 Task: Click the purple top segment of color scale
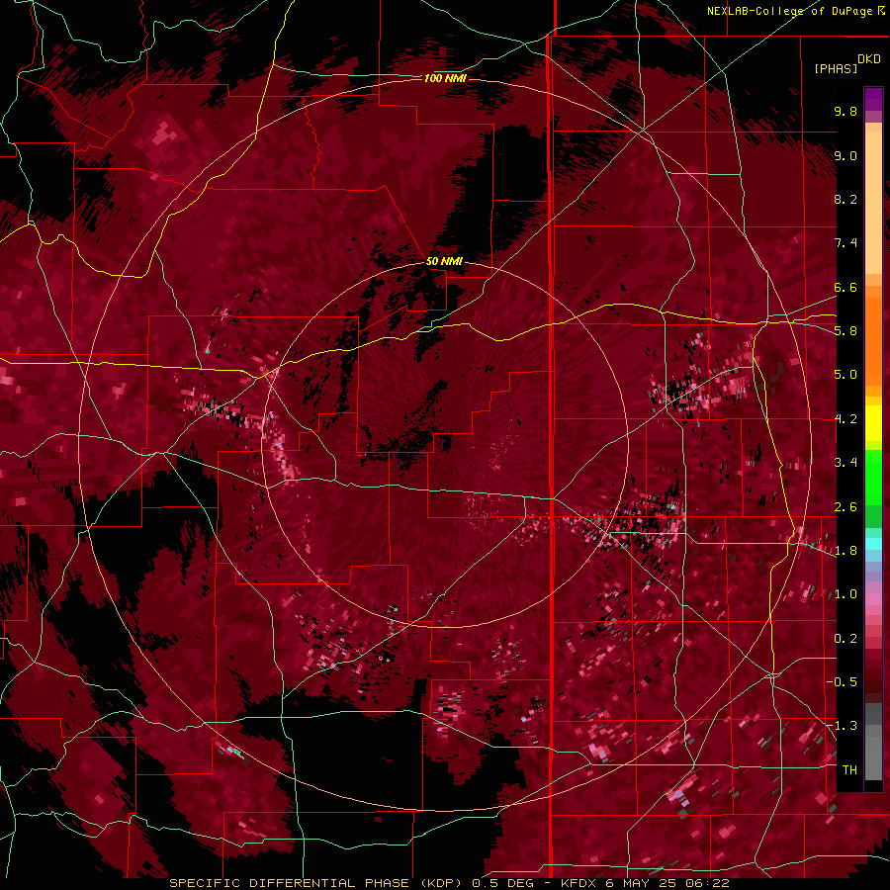[x=873, y=99]
